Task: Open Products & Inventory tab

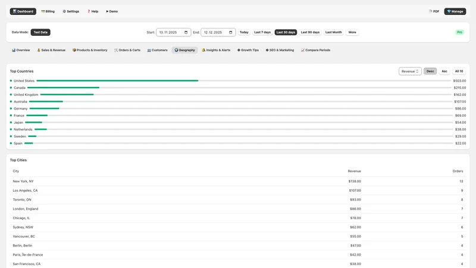Action: (90, 50)
